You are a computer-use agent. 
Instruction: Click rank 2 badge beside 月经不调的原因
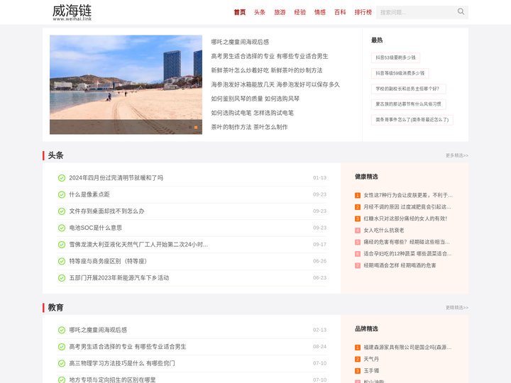pyautogui.click(x=358, y=207)
